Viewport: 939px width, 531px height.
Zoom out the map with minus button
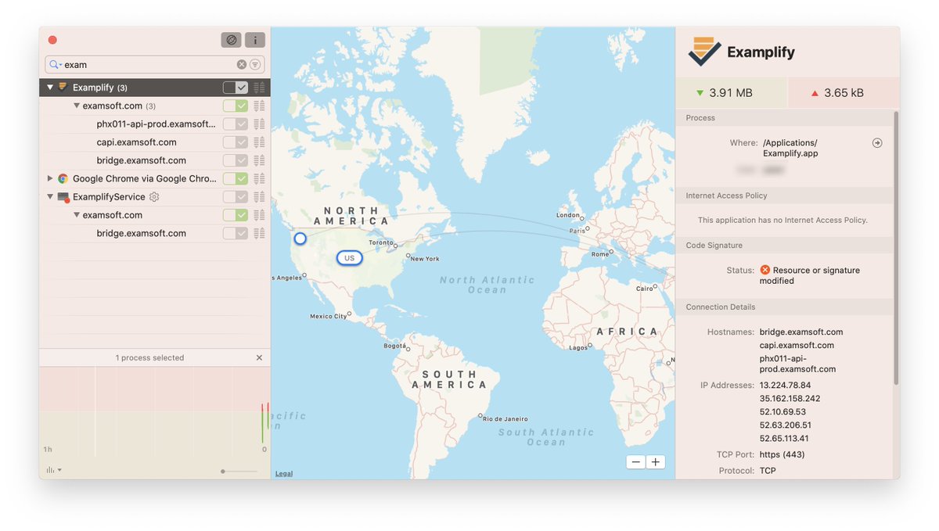[x=636, y=462]
